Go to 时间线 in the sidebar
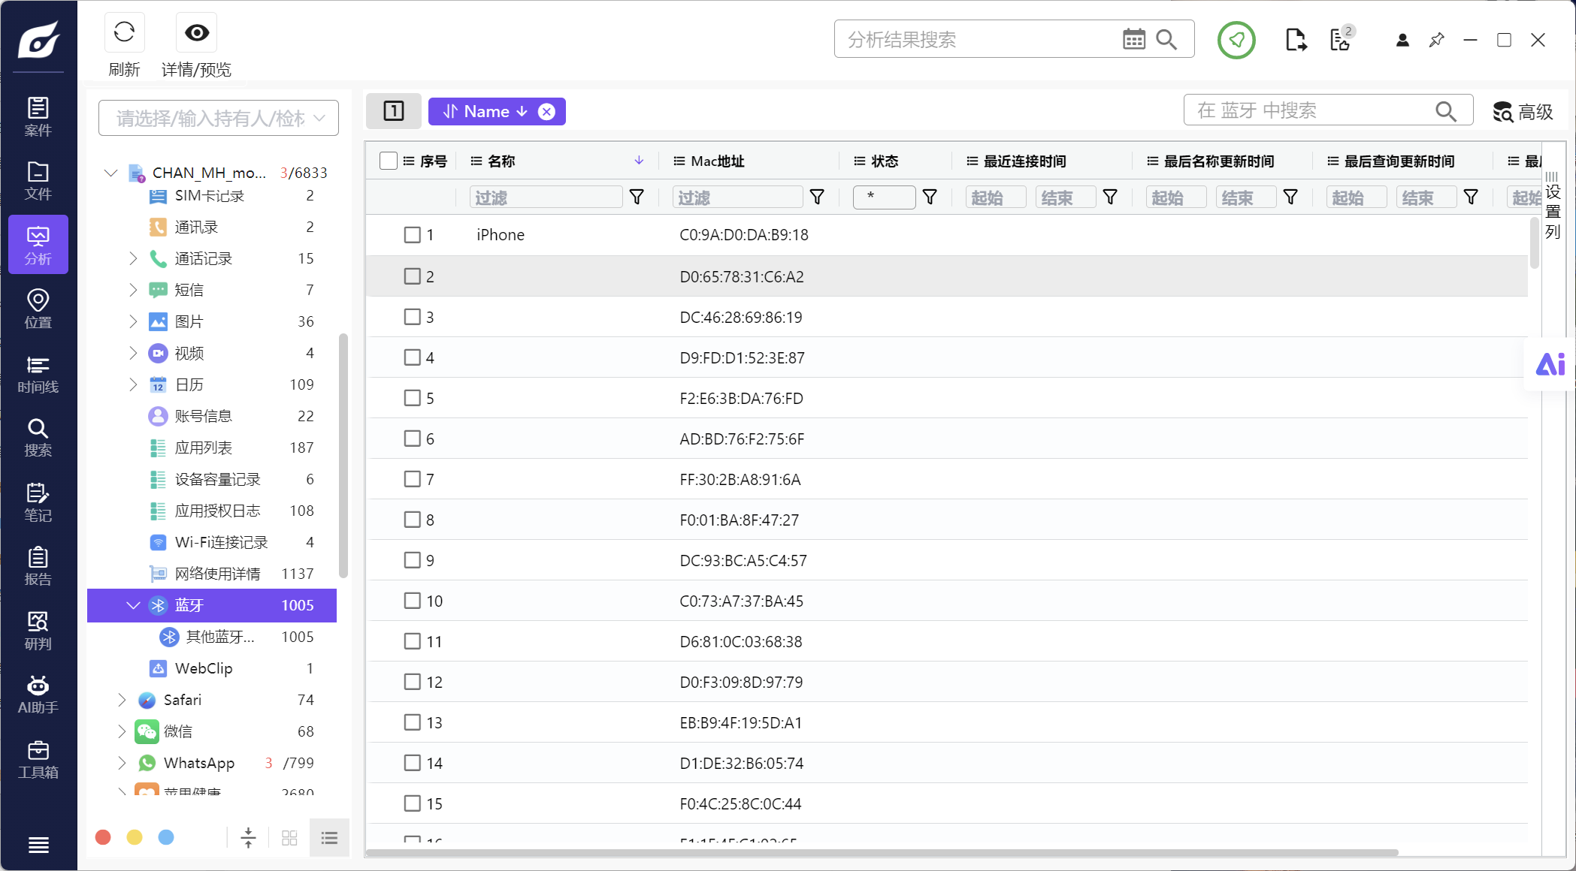This screenshot has width=1576, height=871. (x=38, y=373)
